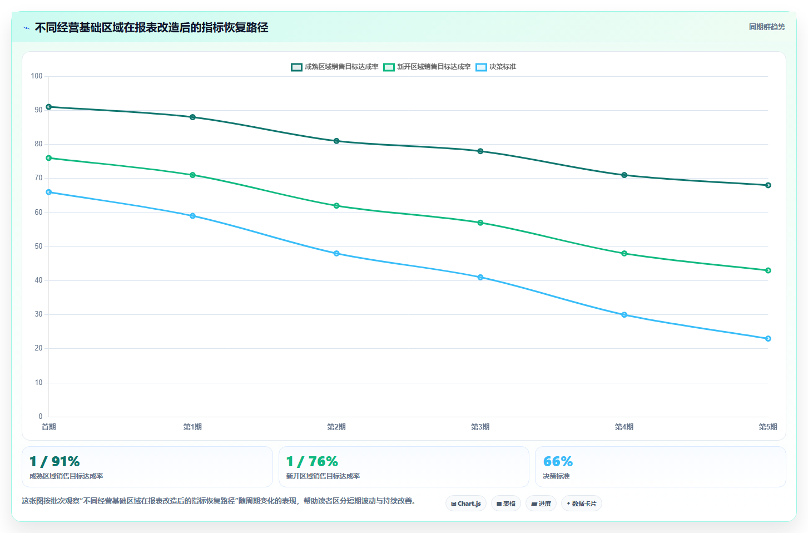Screen dimensions: 808x533
Task: Pick the 新开区域 data point at 第1期
Action: tap(192, 175)
